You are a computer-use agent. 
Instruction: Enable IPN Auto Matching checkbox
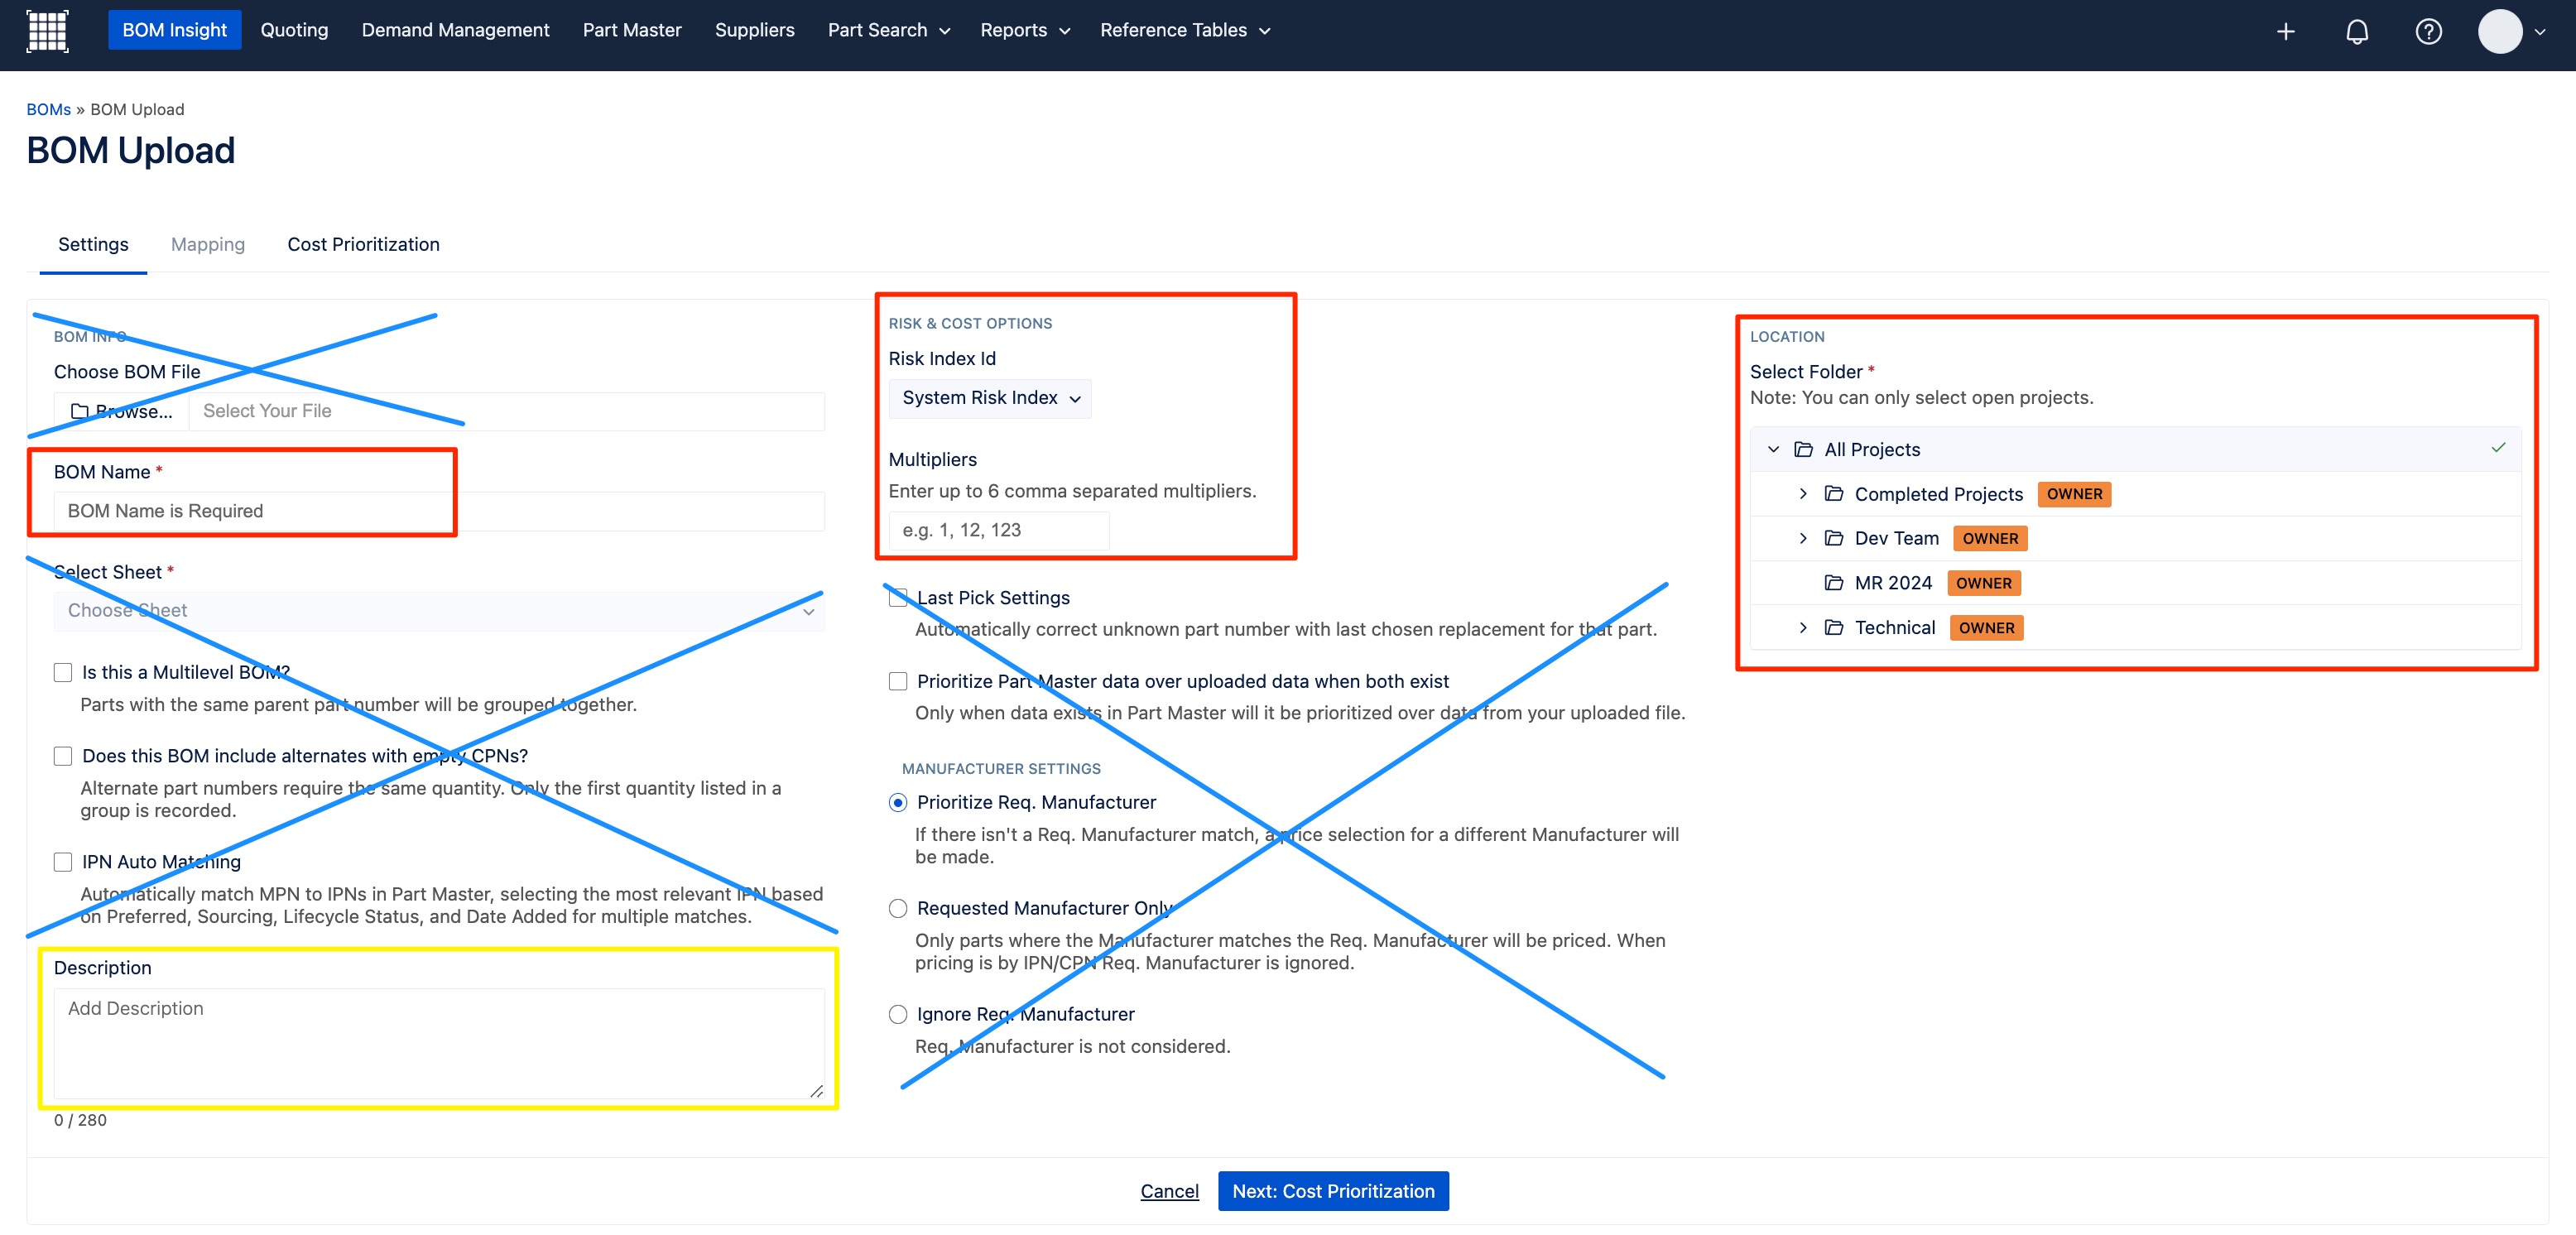tap(63, 862)
